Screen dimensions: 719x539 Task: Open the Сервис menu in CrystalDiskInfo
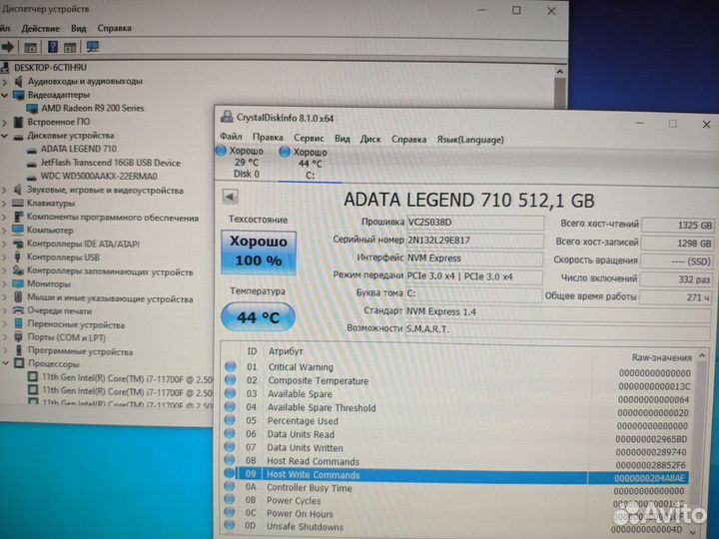coord(309,139)
